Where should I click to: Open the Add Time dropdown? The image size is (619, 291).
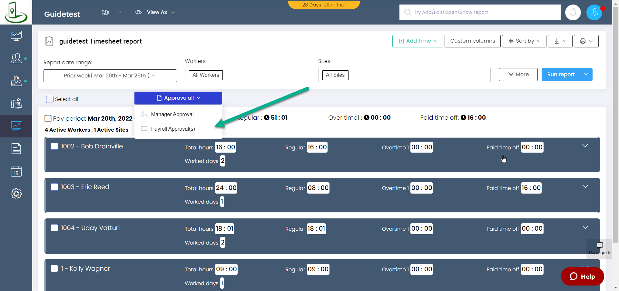point(418,41)
